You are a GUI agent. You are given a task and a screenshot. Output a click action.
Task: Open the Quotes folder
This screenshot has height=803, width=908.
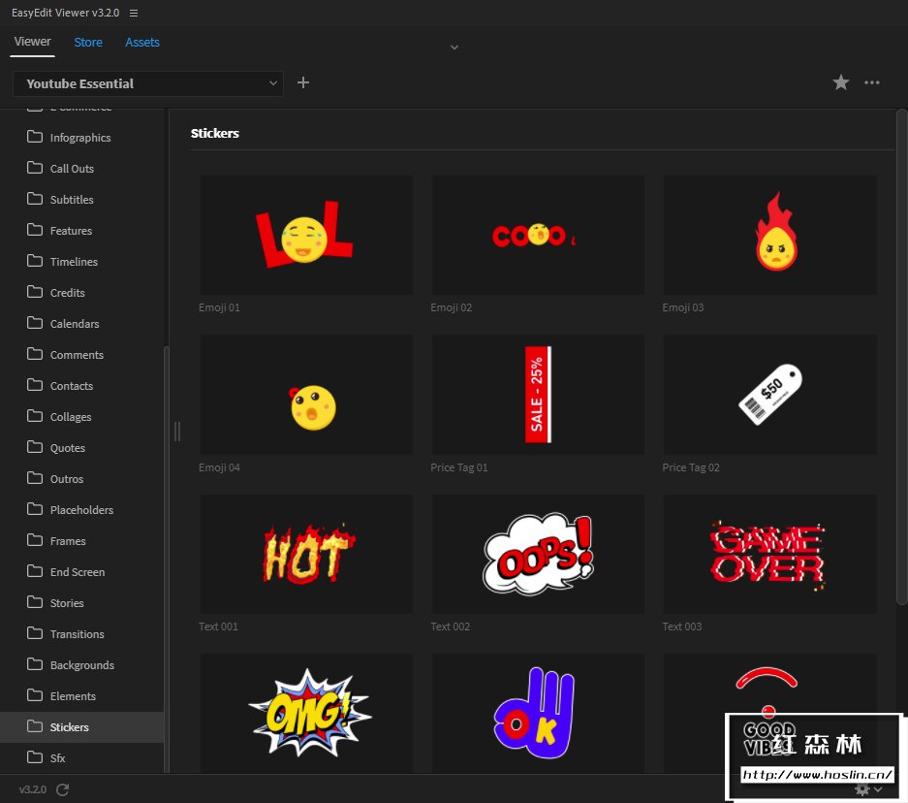click(82, 448)
